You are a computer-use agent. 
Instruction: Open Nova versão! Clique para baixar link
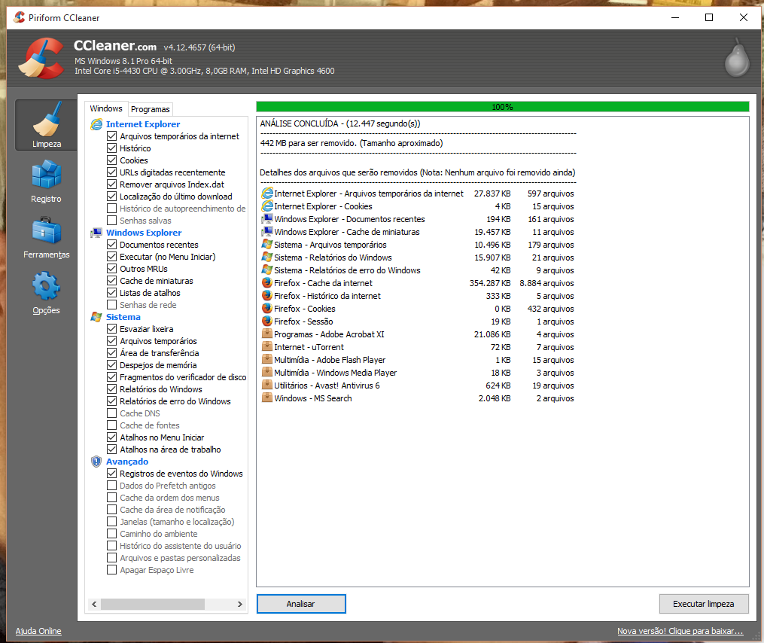680,631
